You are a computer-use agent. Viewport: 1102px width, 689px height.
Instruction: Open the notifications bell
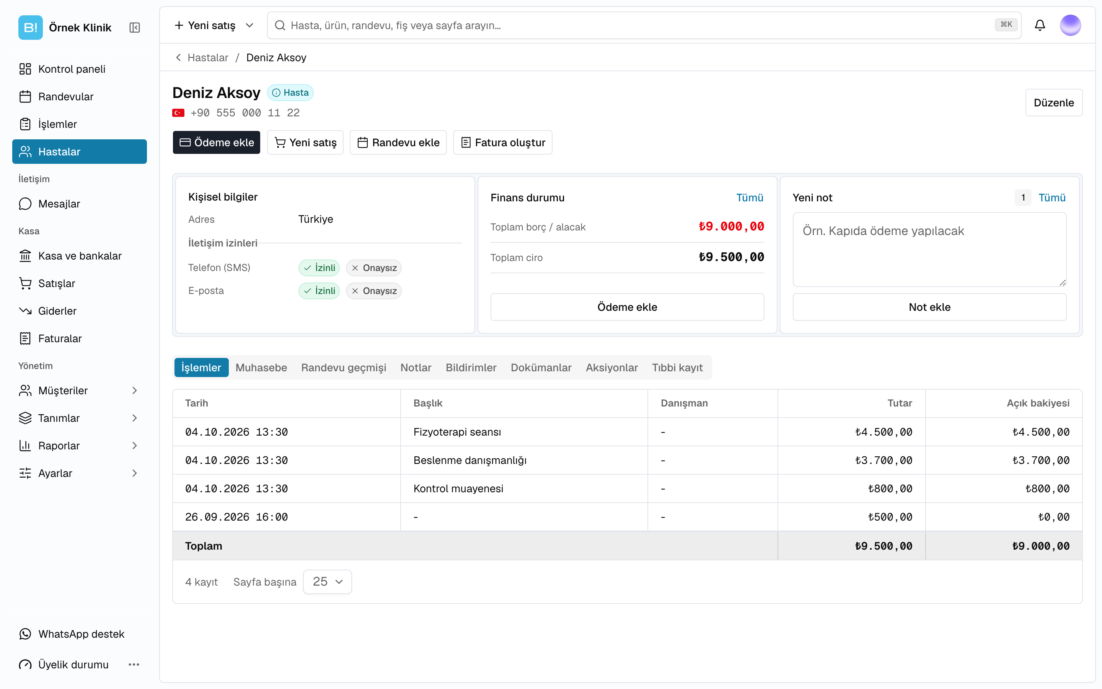point(1040,25)
